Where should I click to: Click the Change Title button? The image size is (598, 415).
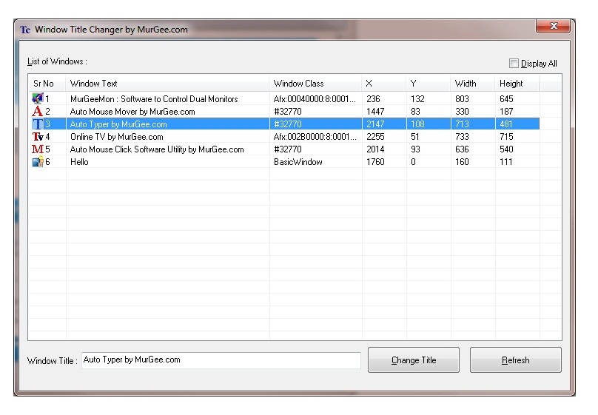coord(414,360)
